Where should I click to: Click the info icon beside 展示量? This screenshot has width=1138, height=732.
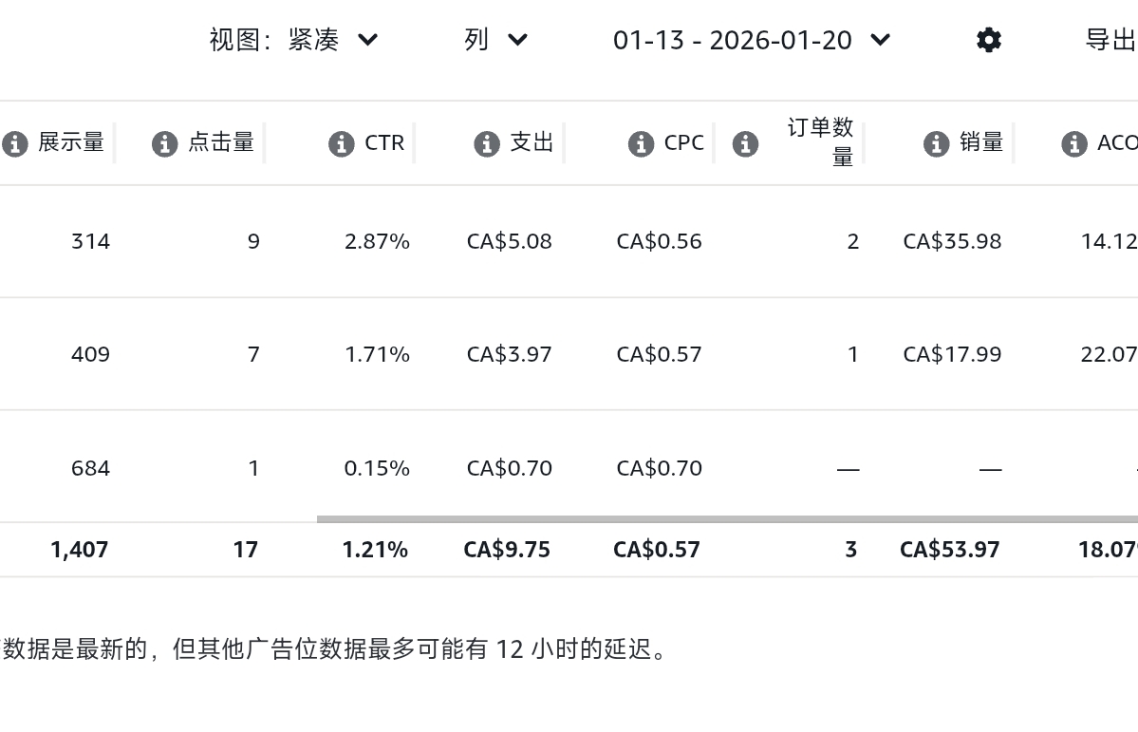[14, 143]
